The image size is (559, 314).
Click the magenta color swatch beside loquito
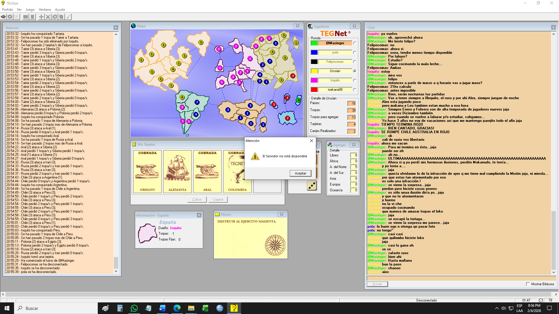314,80
